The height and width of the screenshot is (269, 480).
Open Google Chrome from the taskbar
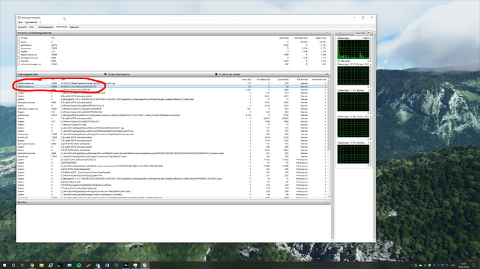32,266
